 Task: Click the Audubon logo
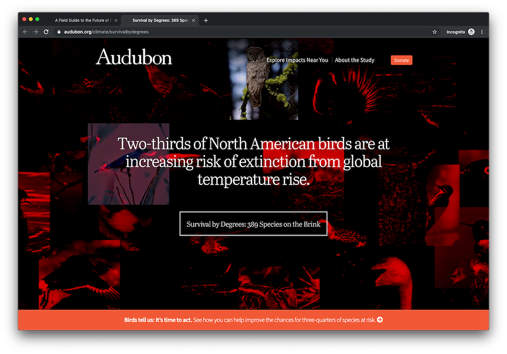pyautogui.click(x=134, y=57)
